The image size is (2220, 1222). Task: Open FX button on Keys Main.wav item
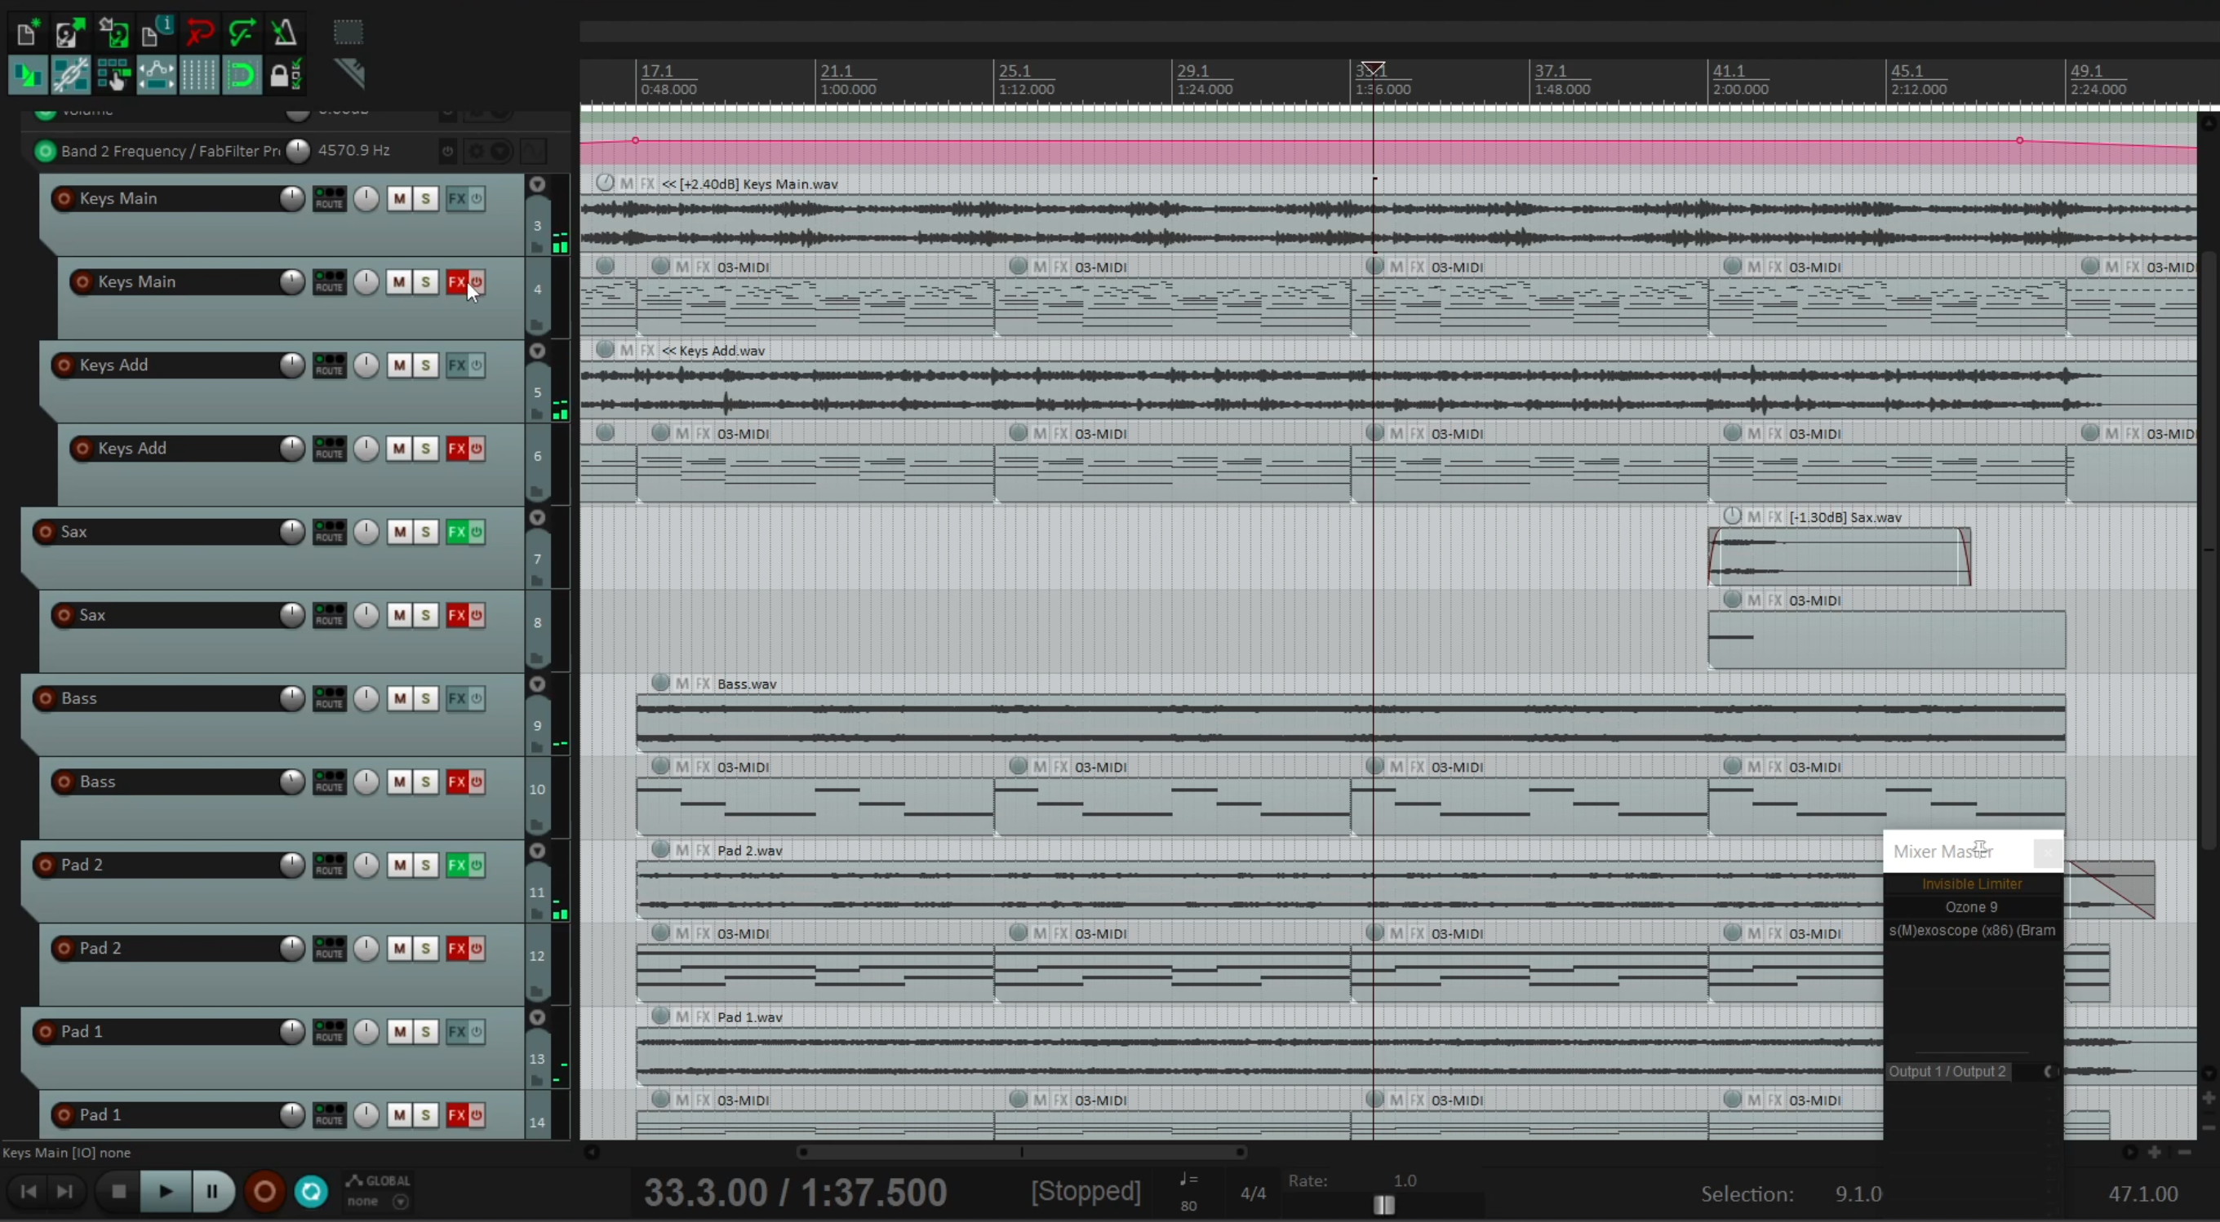click(648, 184)
